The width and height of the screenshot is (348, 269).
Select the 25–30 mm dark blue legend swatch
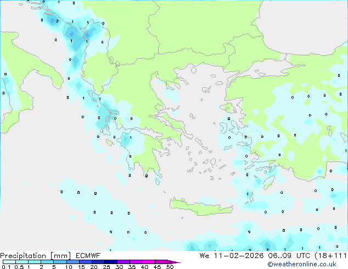pyautogui.click(x=110, y=262)
